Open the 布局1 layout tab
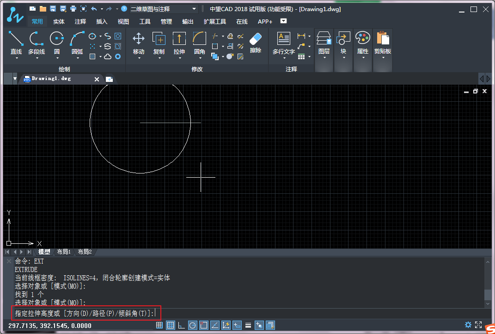 tap(63, 252)
